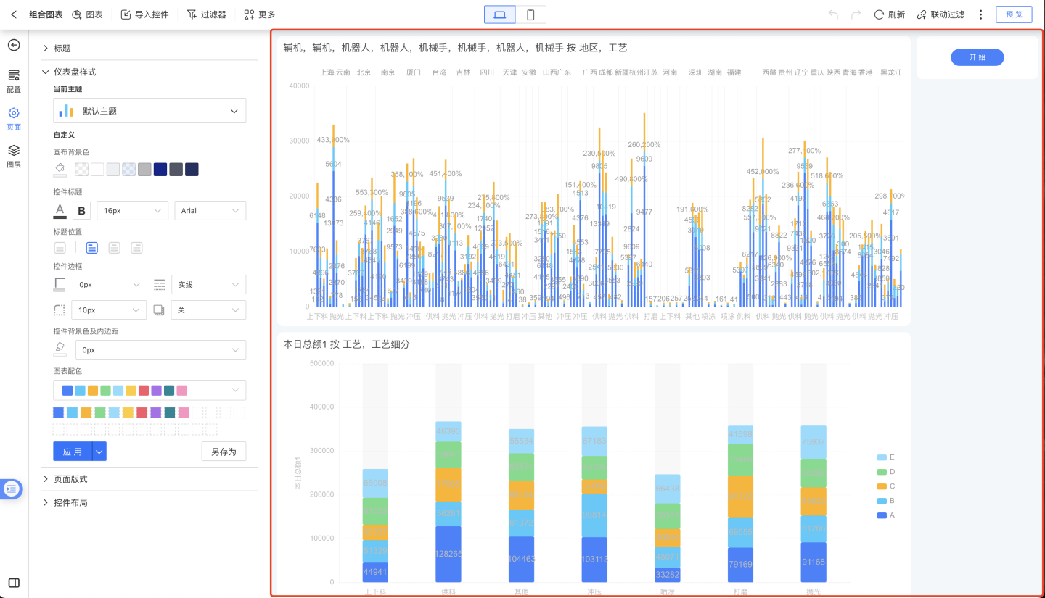Switch to mobile layout view
The width and height of the screenshot is (1045, 598).
(530, 14)
